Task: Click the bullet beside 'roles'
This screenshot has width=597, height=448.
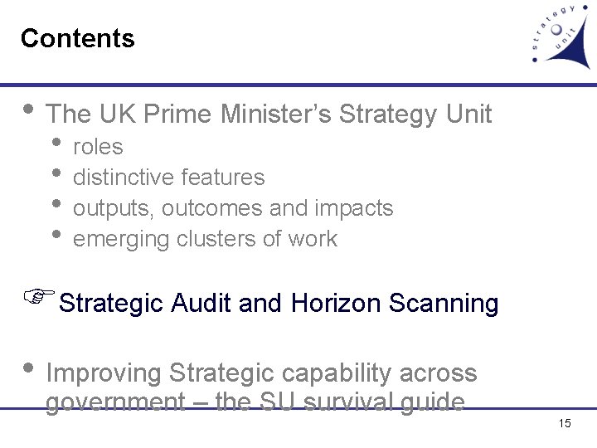Action: coord(57,142)
